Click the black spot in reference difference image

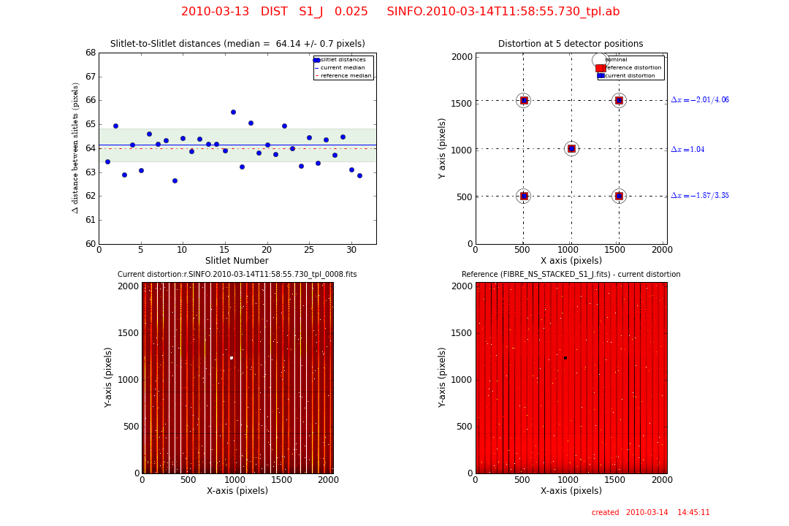click(x=565, y=358)
